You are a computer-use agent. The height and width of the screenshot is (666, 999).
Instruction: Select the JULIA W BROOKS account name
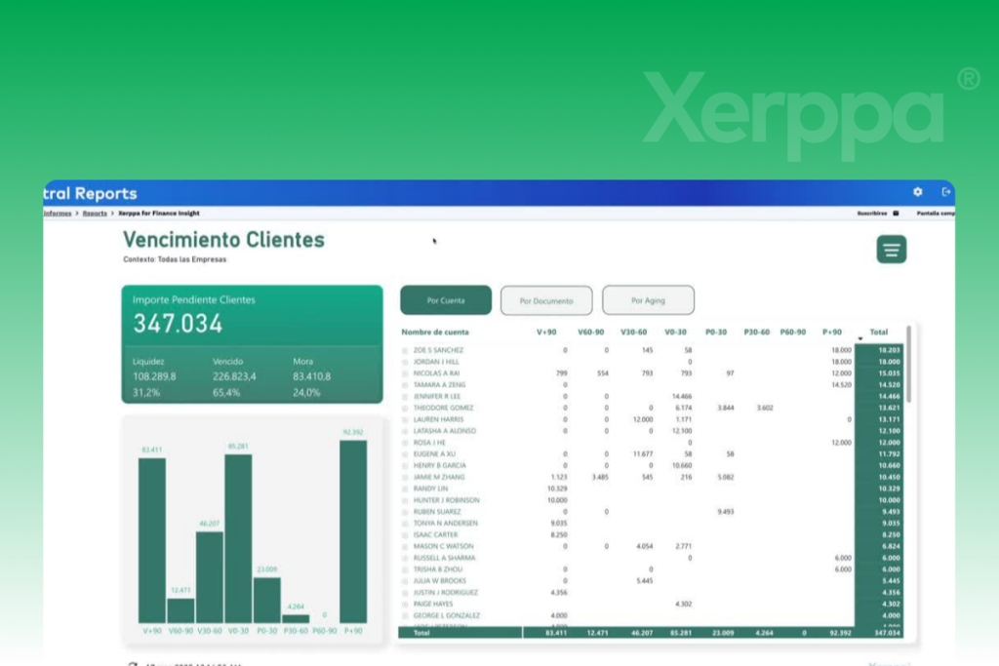440,581
